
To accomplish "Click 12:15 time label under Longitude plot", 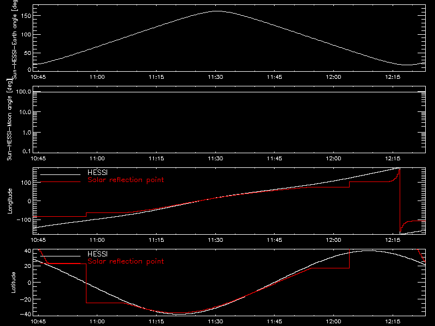I will pyautogui.click(x=393, y=240).
